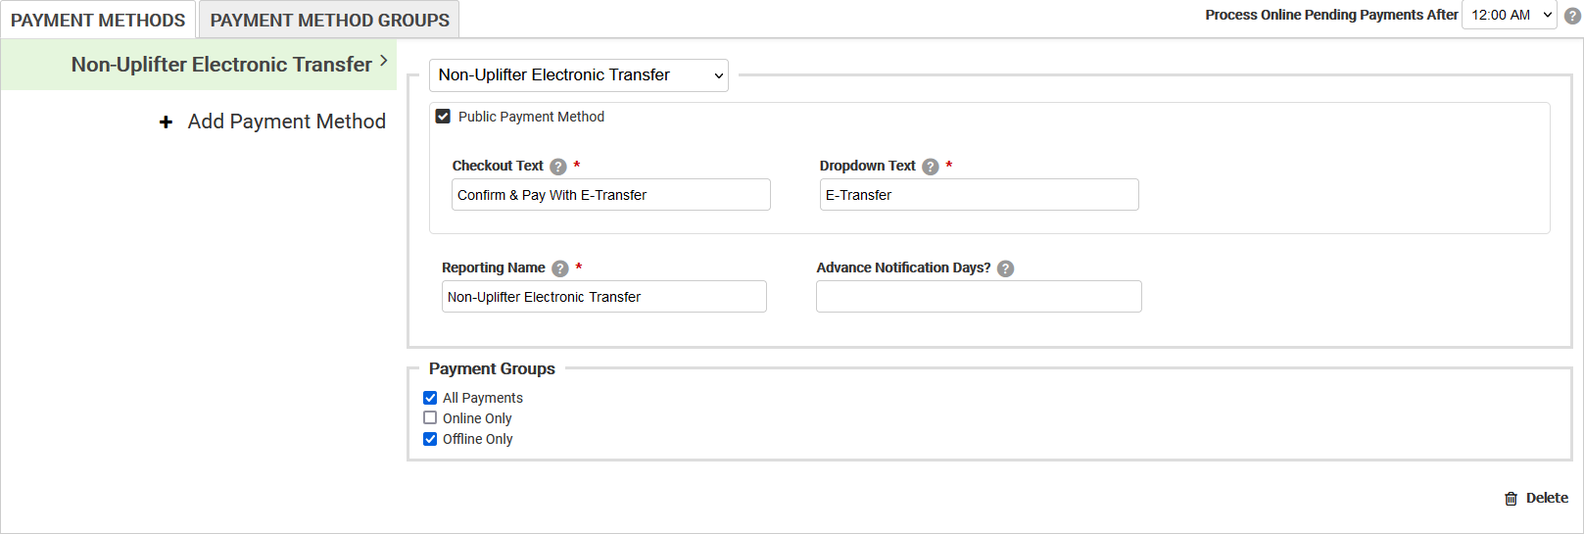Viewport: 1584px width, 534px height.
Task: Uncheck the Public Payment Method checkbox
Action: tap(443, 117)
